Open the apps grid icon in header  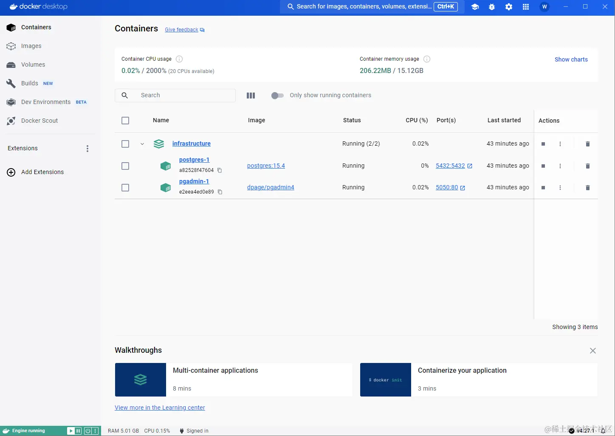pyautogui.click(x=526, y=7)
